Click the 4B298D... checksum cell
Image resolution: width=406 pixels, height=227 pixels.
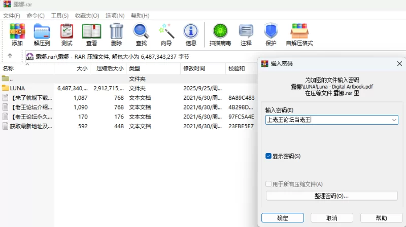click(x=241, y=107)
